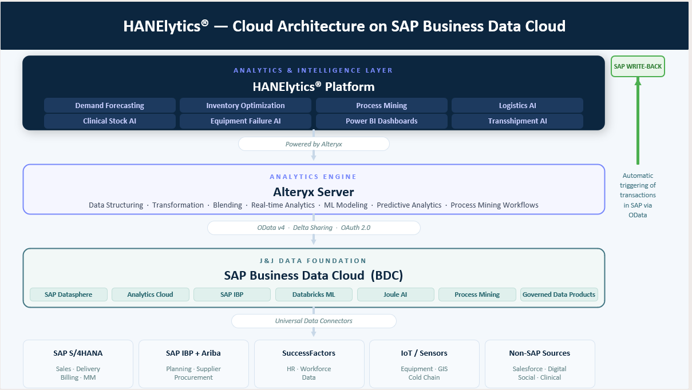Select the BDC SAP IBP chip

232,295
